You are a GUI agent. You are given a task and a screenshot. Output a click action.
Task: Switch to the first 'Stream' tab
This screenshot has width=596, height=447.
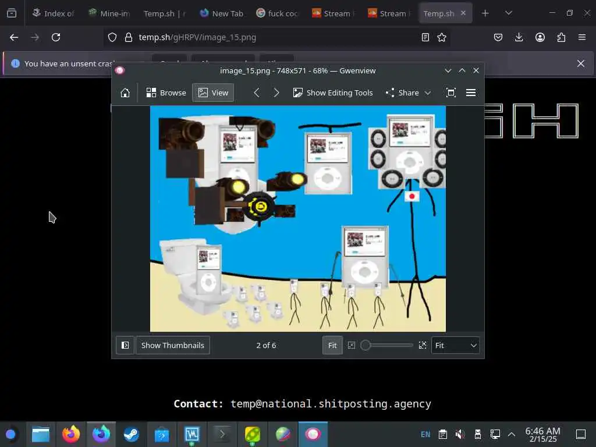tap(334, 13)
